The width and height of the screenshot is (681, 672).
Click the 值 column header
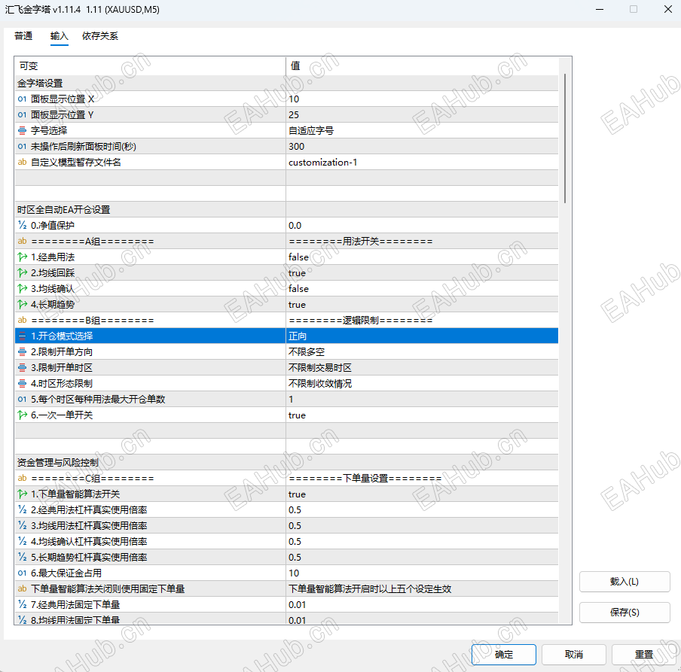[422, 66]
